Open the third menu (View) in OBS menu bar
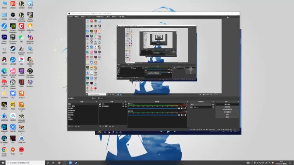Image resolution: width=294 pixels, height=165 pixels. click(83, 16)
